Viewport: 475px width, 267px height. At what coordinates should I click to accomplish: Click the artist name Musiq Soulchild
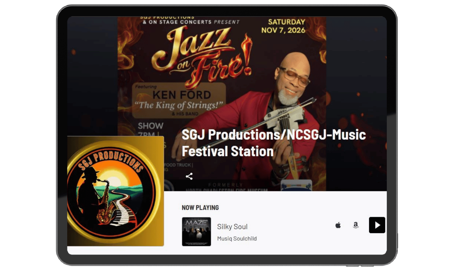tap(237, 239)
